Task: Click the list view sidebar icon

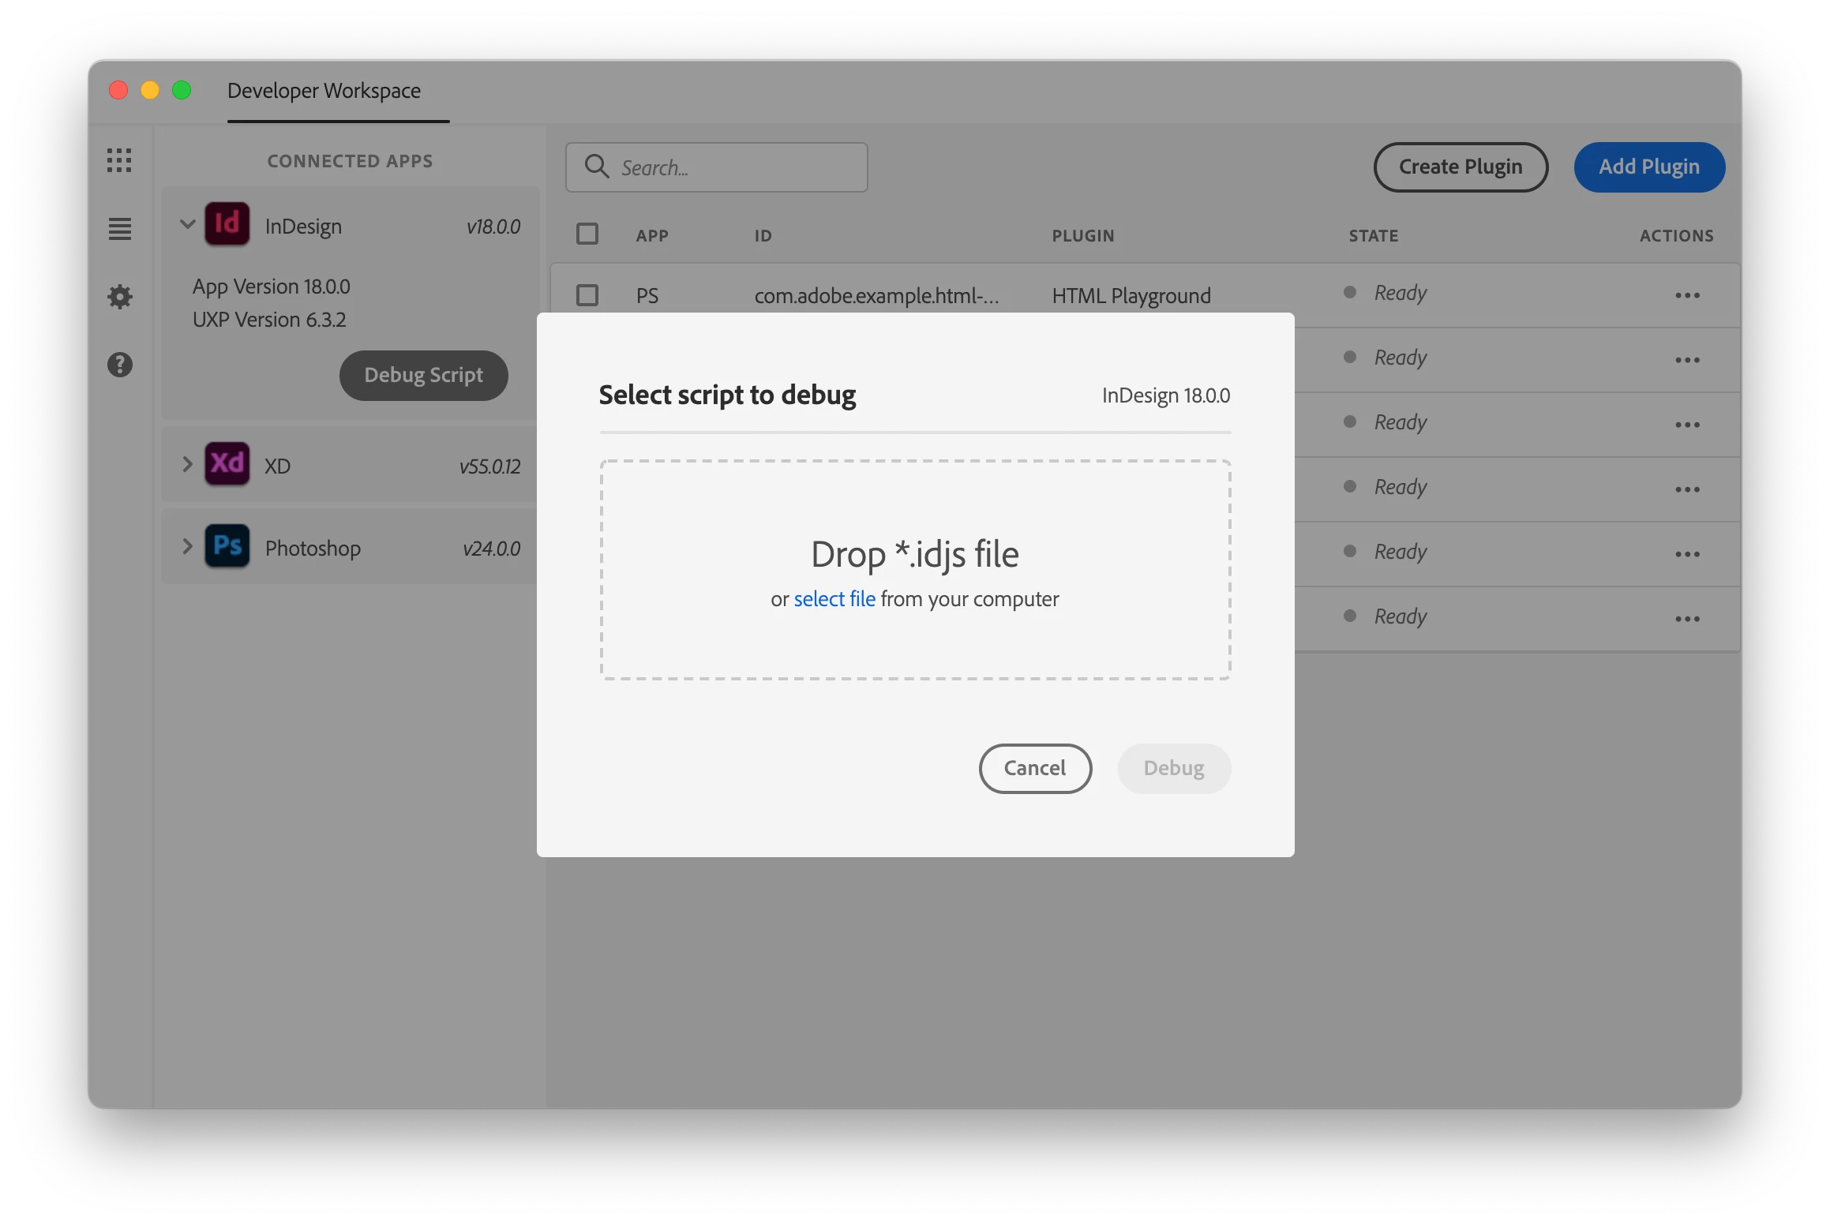Action: [119, 229]
